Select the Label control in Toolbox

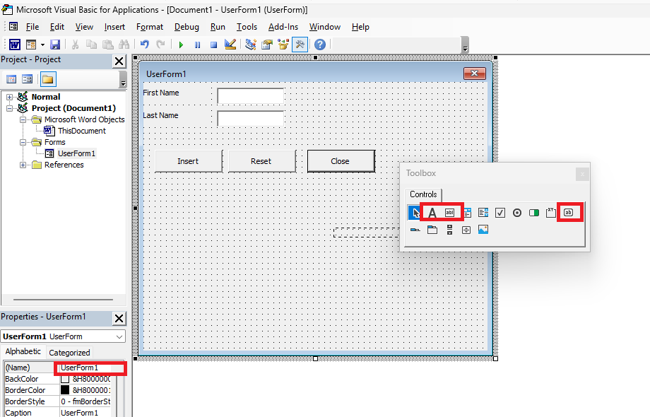point(432,213)
